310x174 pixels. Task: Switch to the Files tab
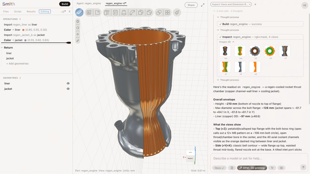tap(6, 12)
